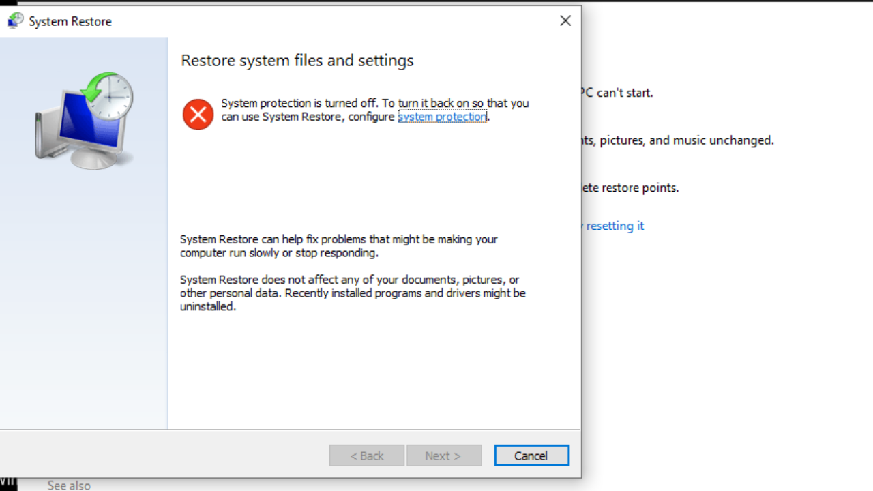
Task: Open the system protection link
Action: [443, 117]
